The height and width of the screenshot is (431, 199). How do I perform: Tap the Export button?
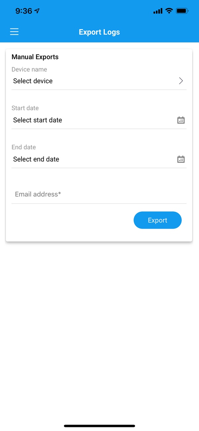point(158,220)
